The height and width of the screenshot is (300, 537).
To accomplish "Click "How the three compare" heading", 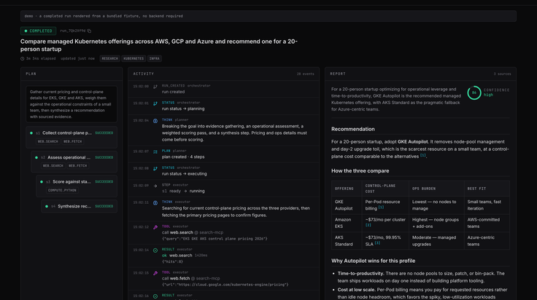I will [360, 171].
